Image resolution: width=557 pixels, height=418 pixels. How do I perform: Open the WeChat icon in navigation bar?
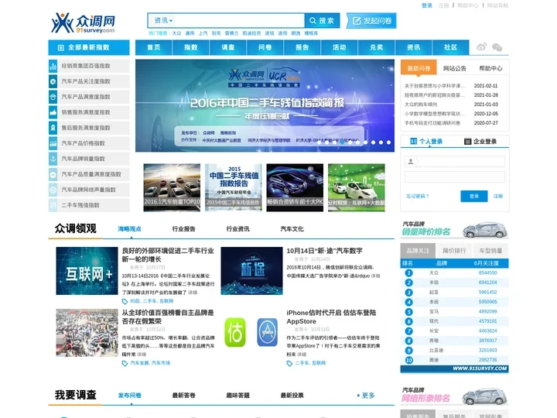pyautogui.click(x=497, y=47)
